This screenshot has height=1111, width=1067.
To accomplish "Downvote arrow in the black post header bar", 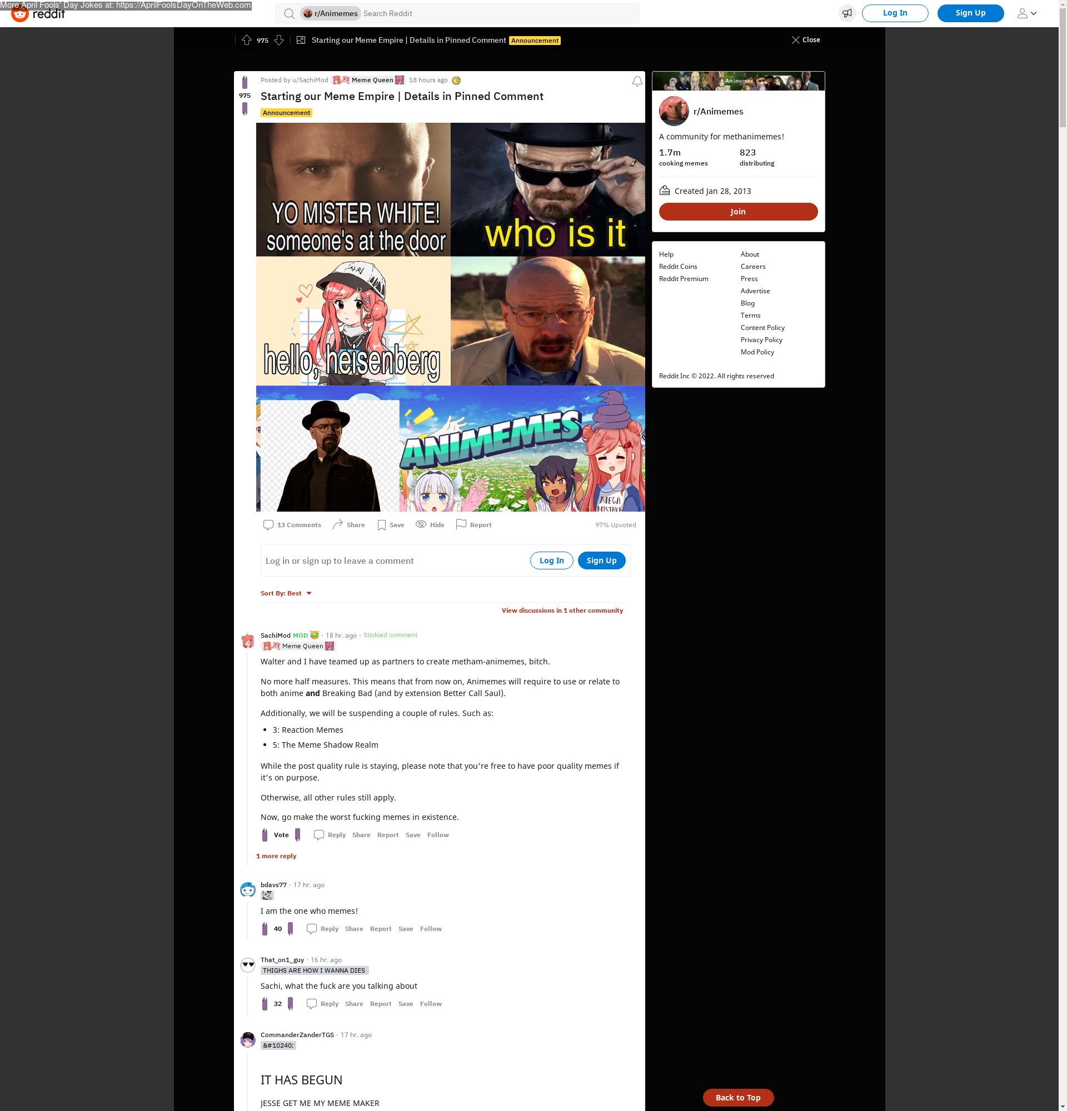I will [x=279, y=40].
